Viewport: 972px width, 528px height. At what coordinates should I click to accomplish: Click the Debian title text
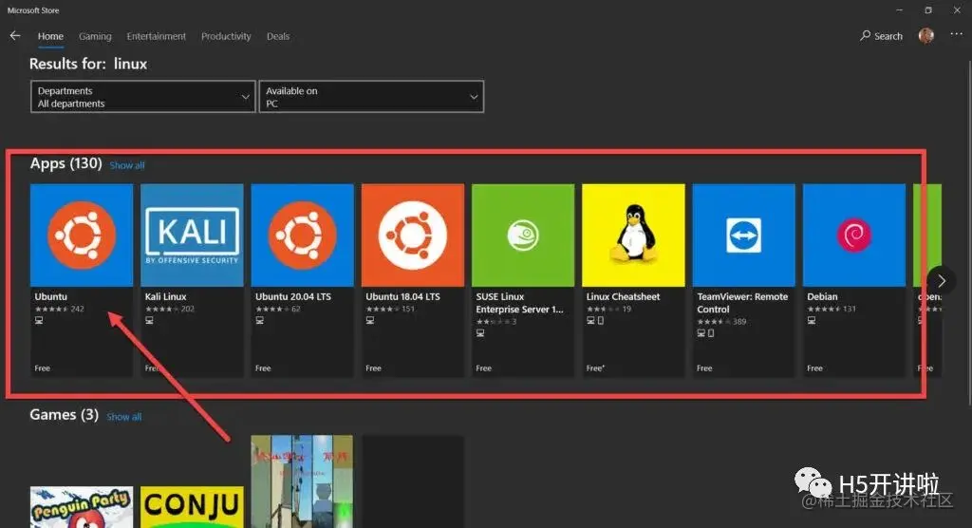pyautogui.click(x=822, y=296)
